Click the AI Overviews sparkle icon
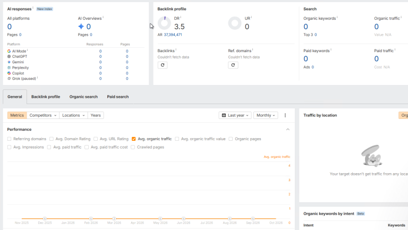The image size is (408, 230). pyautogui.click(x=81, y=27)
